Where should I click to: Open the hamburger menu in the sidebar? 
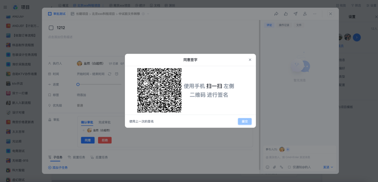point(5,7)
